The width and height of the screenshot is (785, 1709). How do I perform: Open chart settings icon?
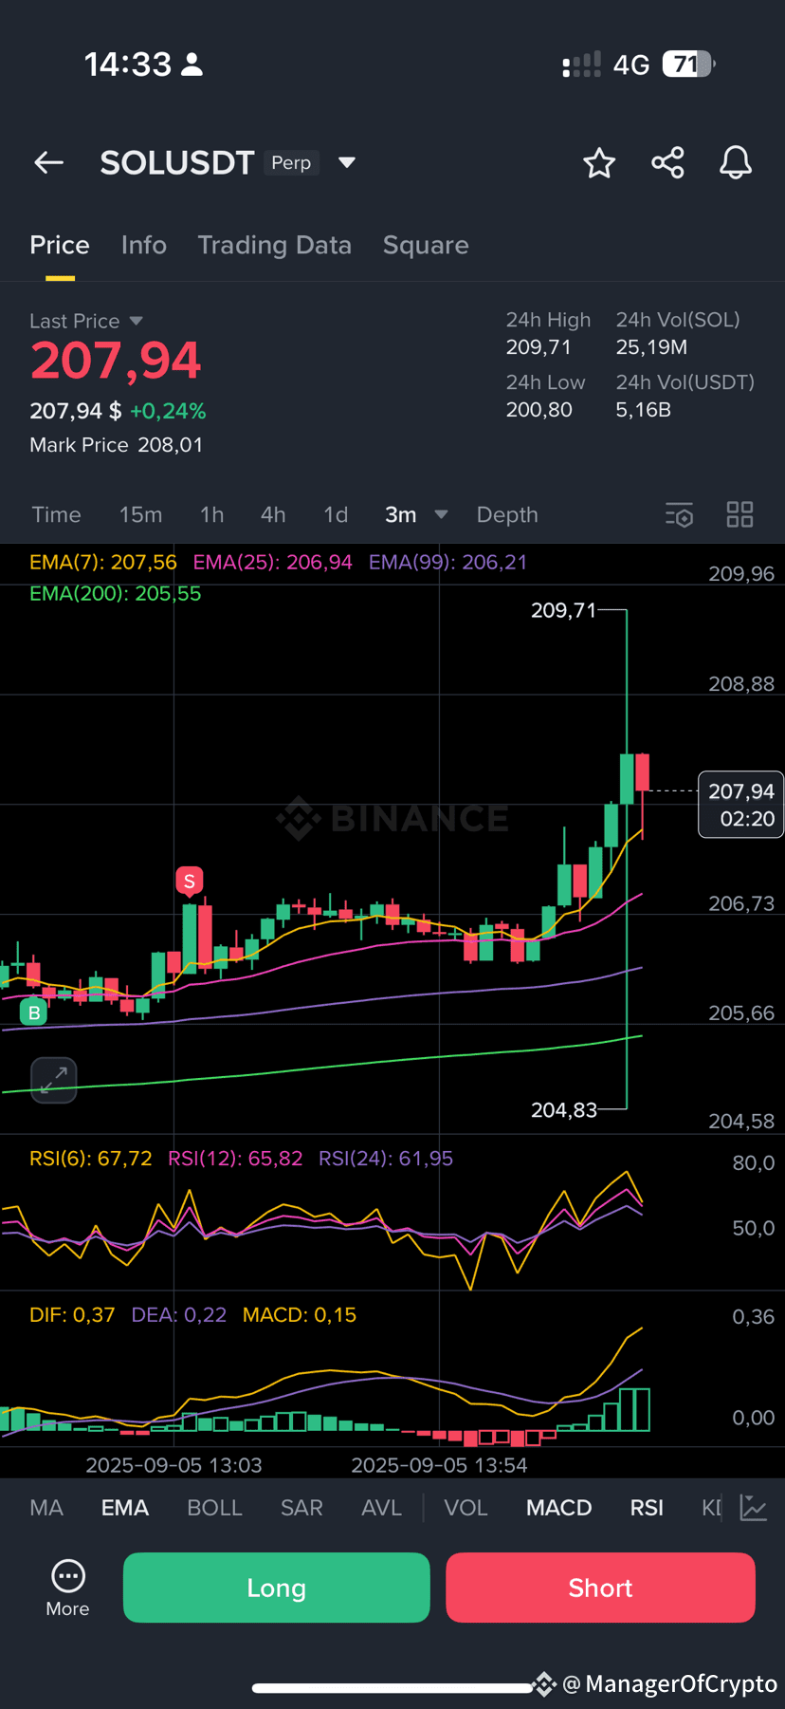[680, 515]
